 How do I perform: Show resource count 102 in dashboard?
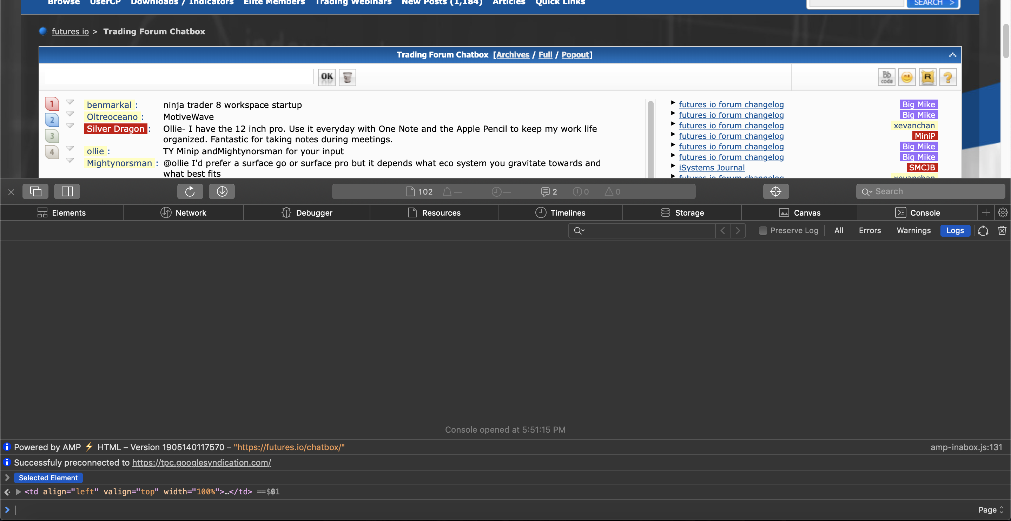419,192
